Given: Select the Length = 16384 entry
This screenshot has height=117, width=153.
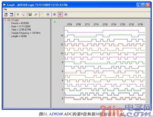Looking at the screenshot, I should pyautogui.click(x=19, y=36).
